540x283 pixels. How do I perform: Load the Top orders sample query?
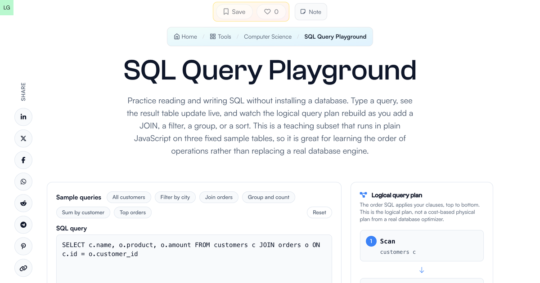133,212
